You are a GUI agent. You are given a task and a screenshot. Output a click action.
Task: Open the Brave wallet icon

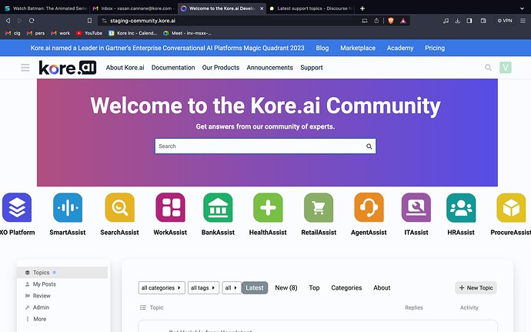483,21
